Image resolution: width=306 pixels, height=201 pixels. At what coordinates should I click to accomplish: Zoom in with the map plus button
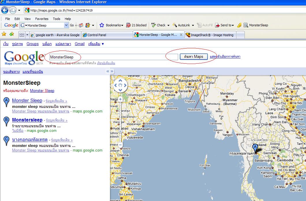(120, 99)
